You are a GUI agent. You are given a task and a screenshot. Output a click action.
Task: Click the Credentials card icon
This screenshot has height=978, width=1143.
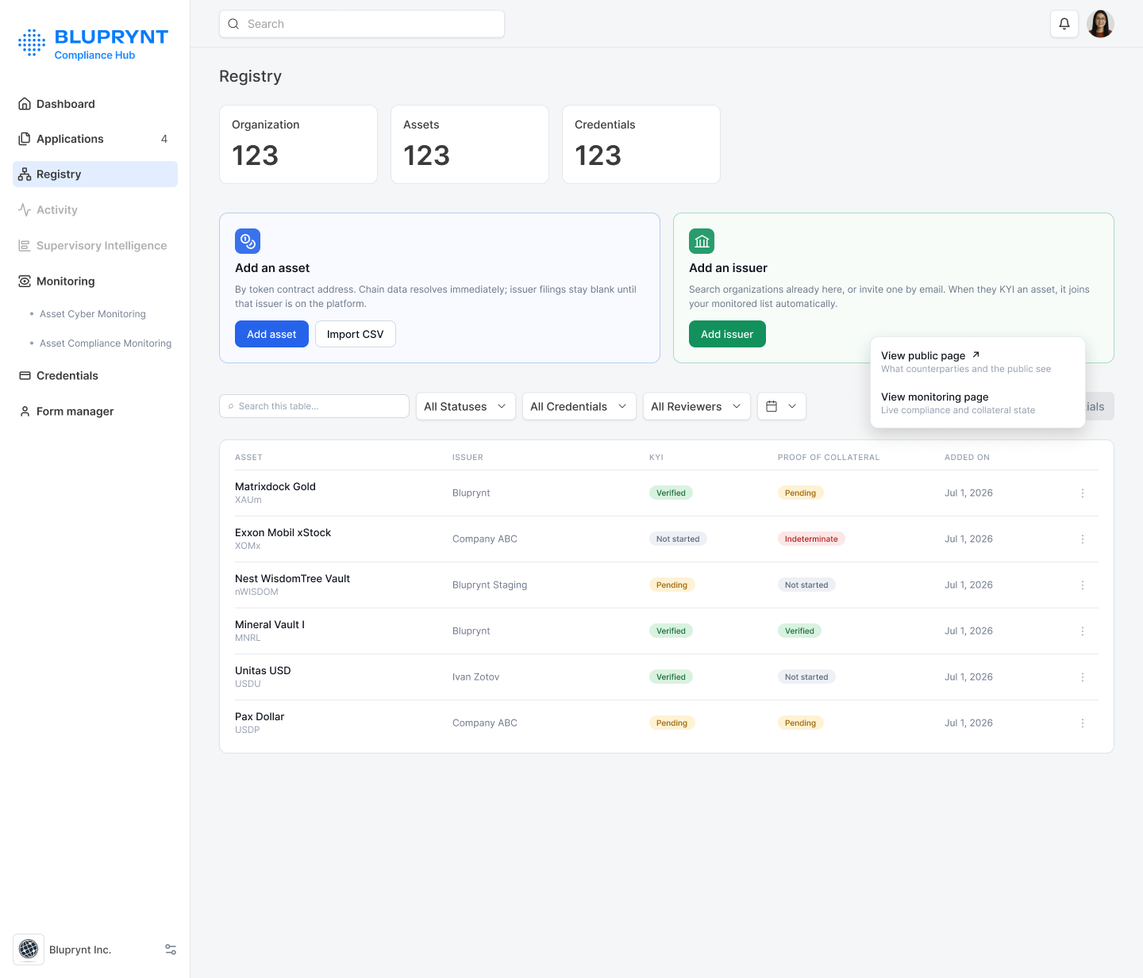pos(25,376)
